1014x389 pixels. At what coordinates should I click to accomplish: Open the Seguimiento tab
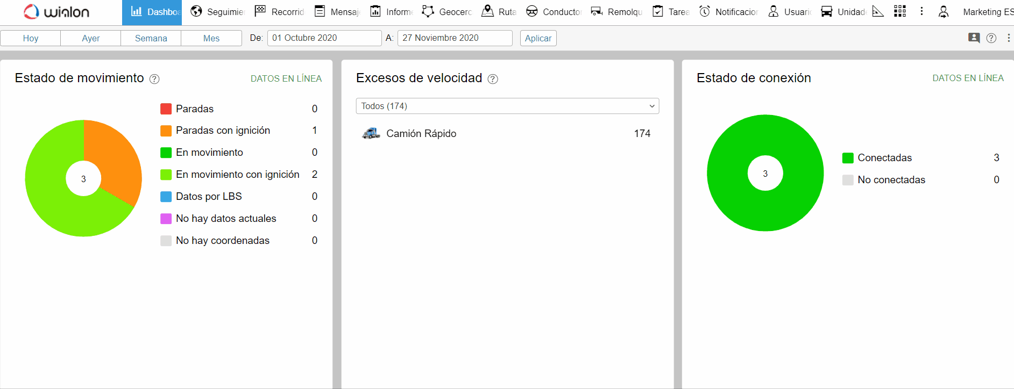pyautogui.click(x=218, y=12)
